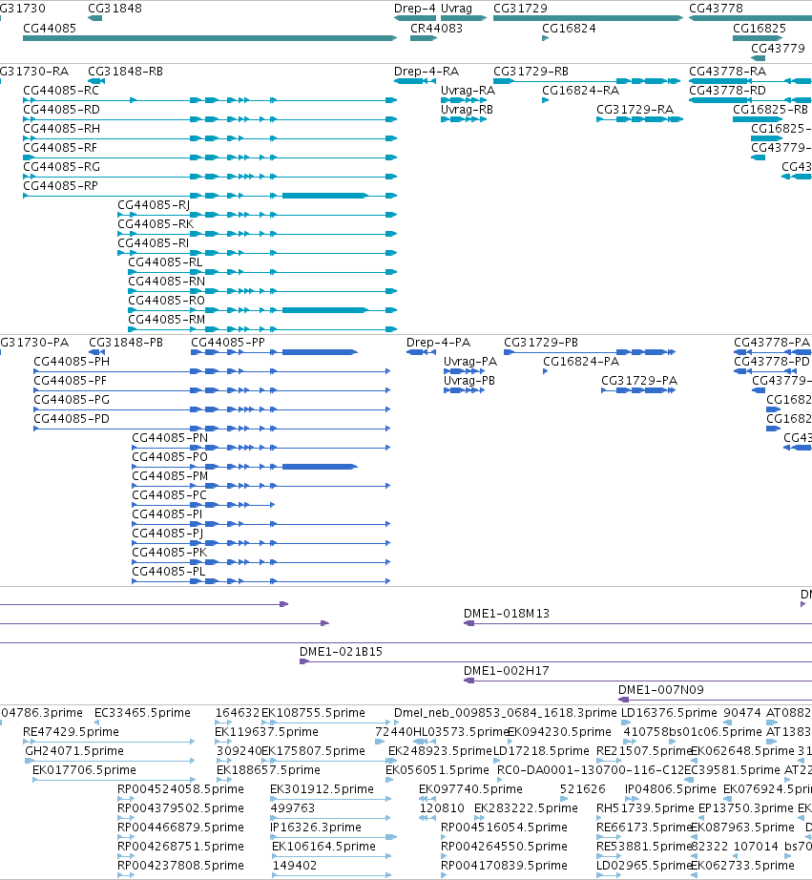Select transcript CG44085-RD

coord(62,110)
